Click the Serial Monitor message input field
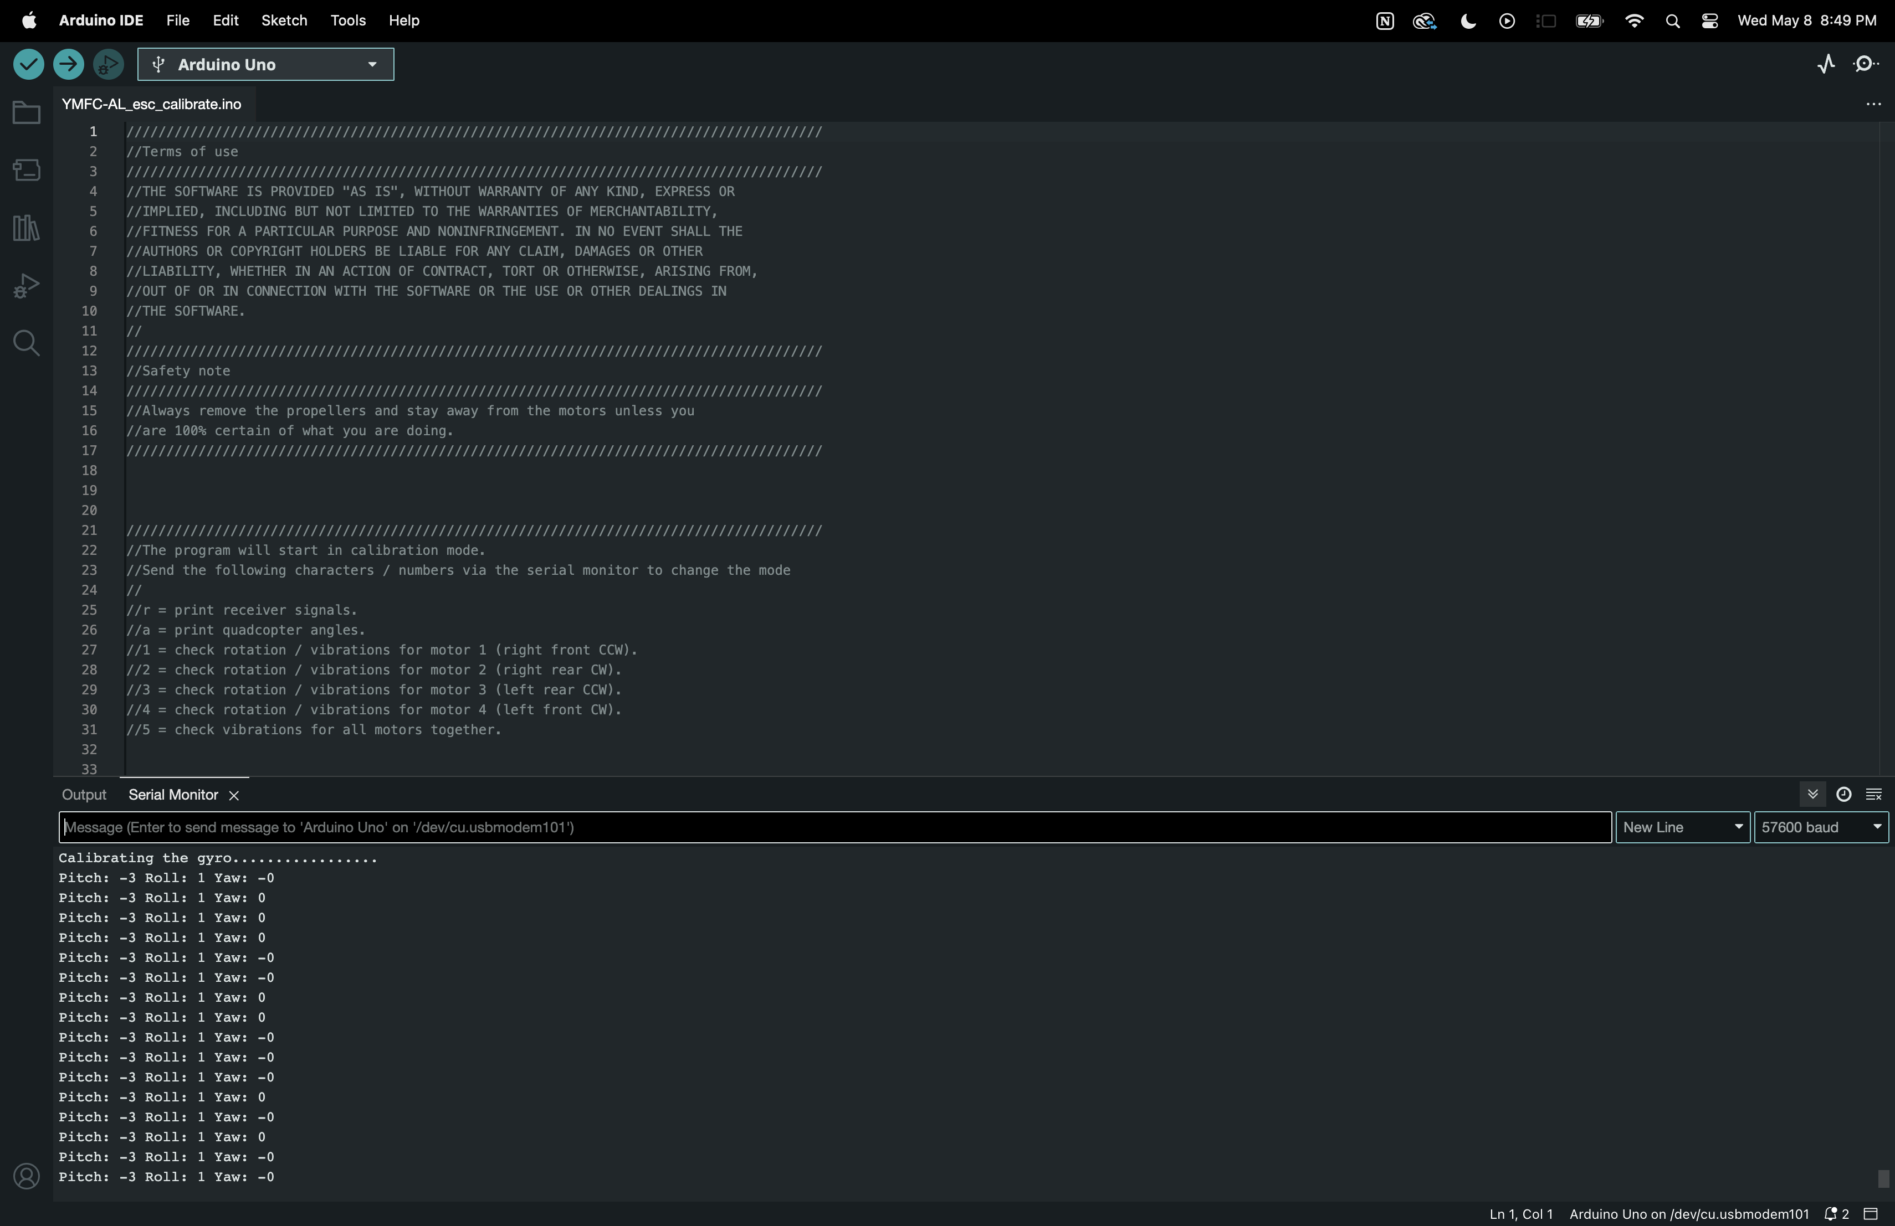Screen dimensions: 1895x1226 click(834, 827)
